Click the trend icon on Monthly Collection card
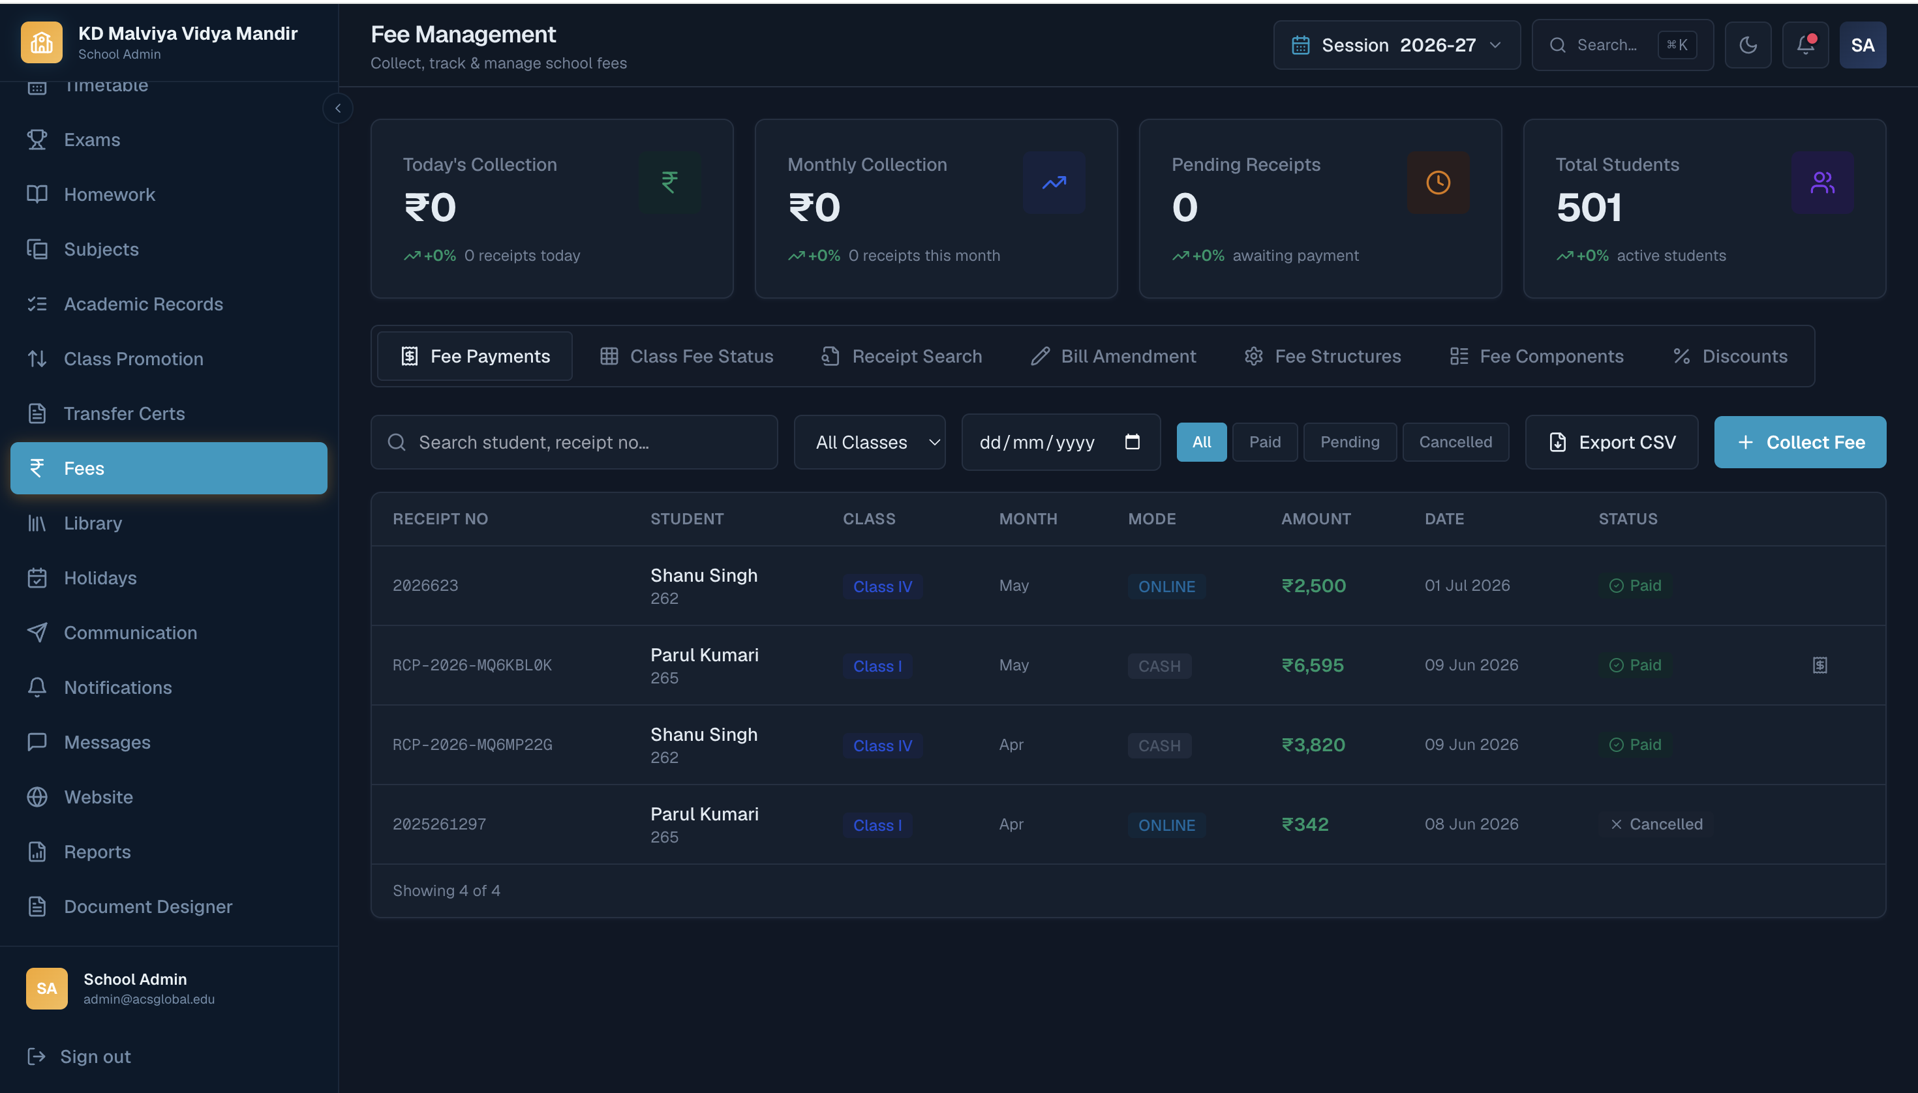Image resolution: width=1918 pixels, height=1093 pixels. (1054, 183)
